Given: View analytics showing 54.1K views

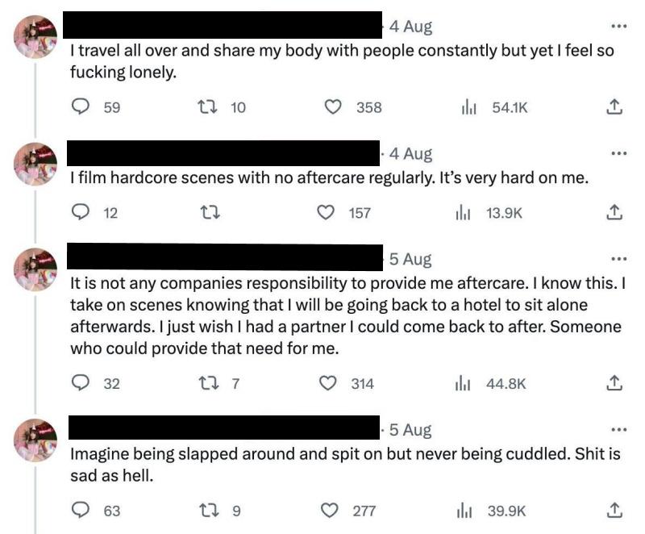Looking at the screenshot, I should [466, 107].
